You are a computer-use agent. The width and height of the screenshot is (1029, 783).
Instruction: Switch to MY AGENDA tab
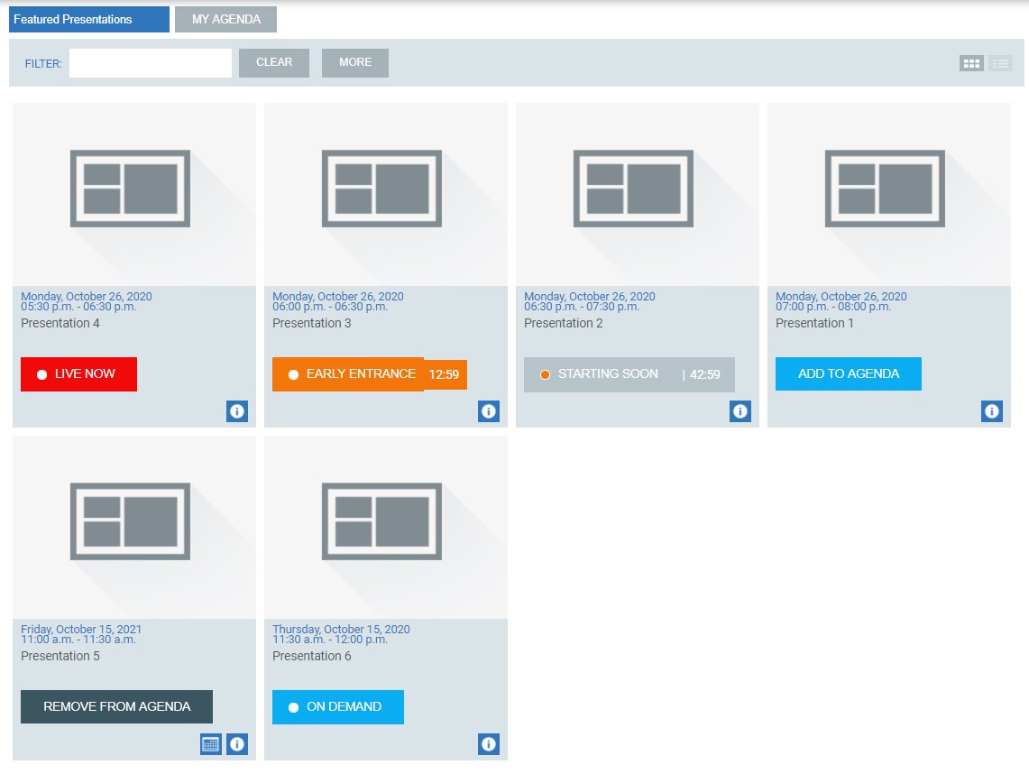225,20
